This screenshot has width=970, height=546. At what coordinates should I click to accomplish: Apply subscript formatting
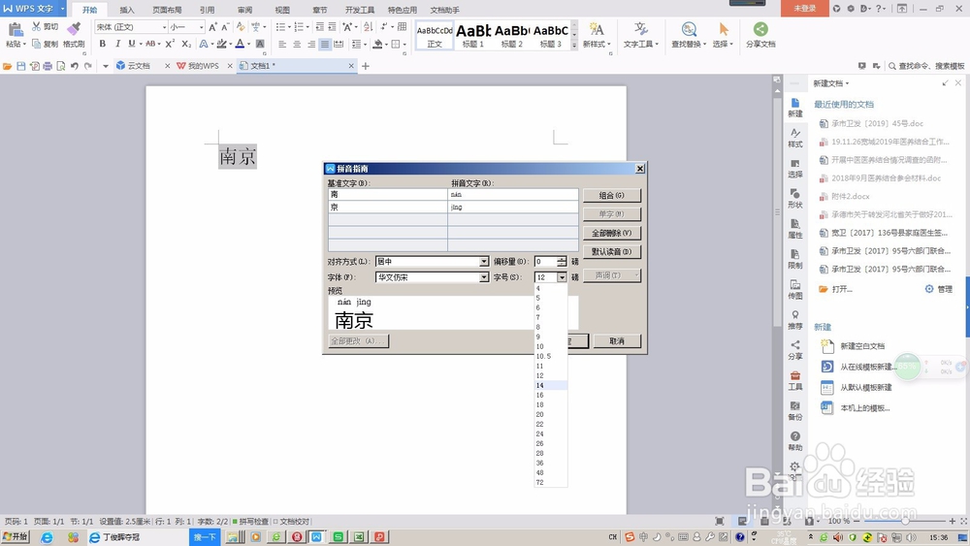click(185, 44)
